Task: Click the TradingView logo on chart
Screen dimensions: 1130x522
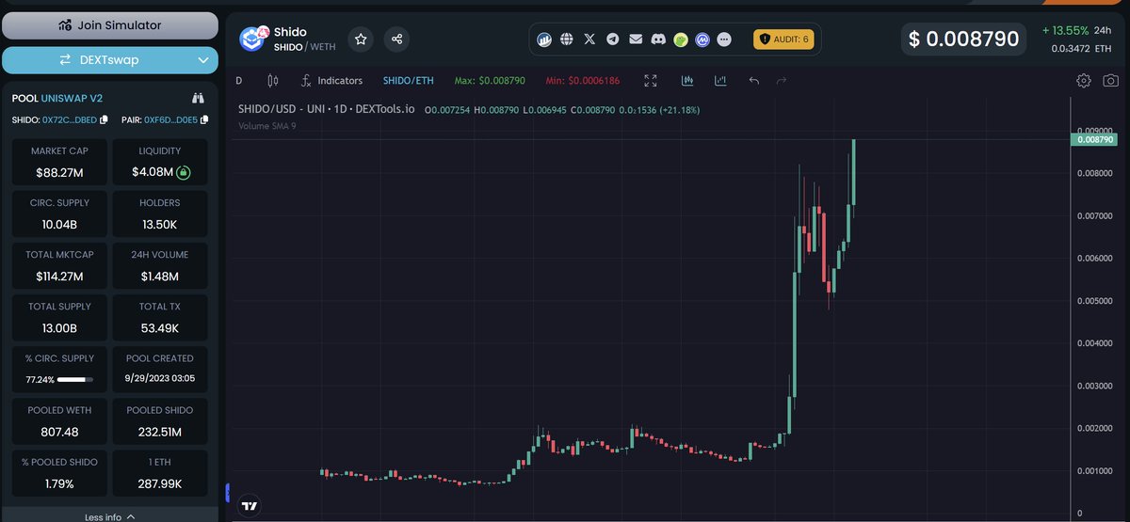Action: click(249, 506)
